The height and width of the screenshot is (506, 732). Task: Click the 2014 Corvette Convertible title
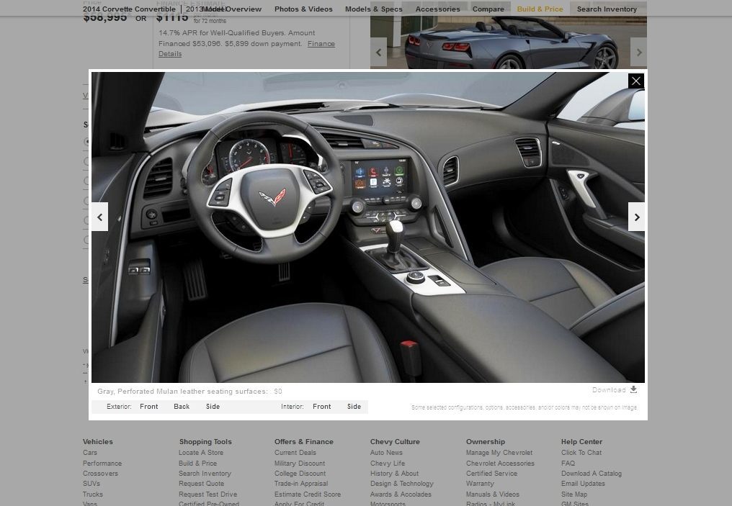coord(129,9)
